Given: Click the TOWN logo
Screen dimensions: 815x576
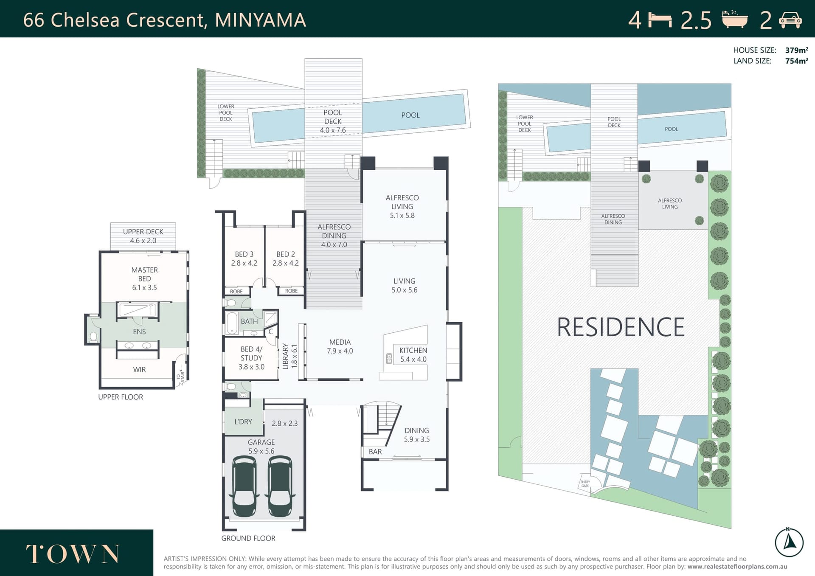Looking at the screenshot, I should coord(73,554).
